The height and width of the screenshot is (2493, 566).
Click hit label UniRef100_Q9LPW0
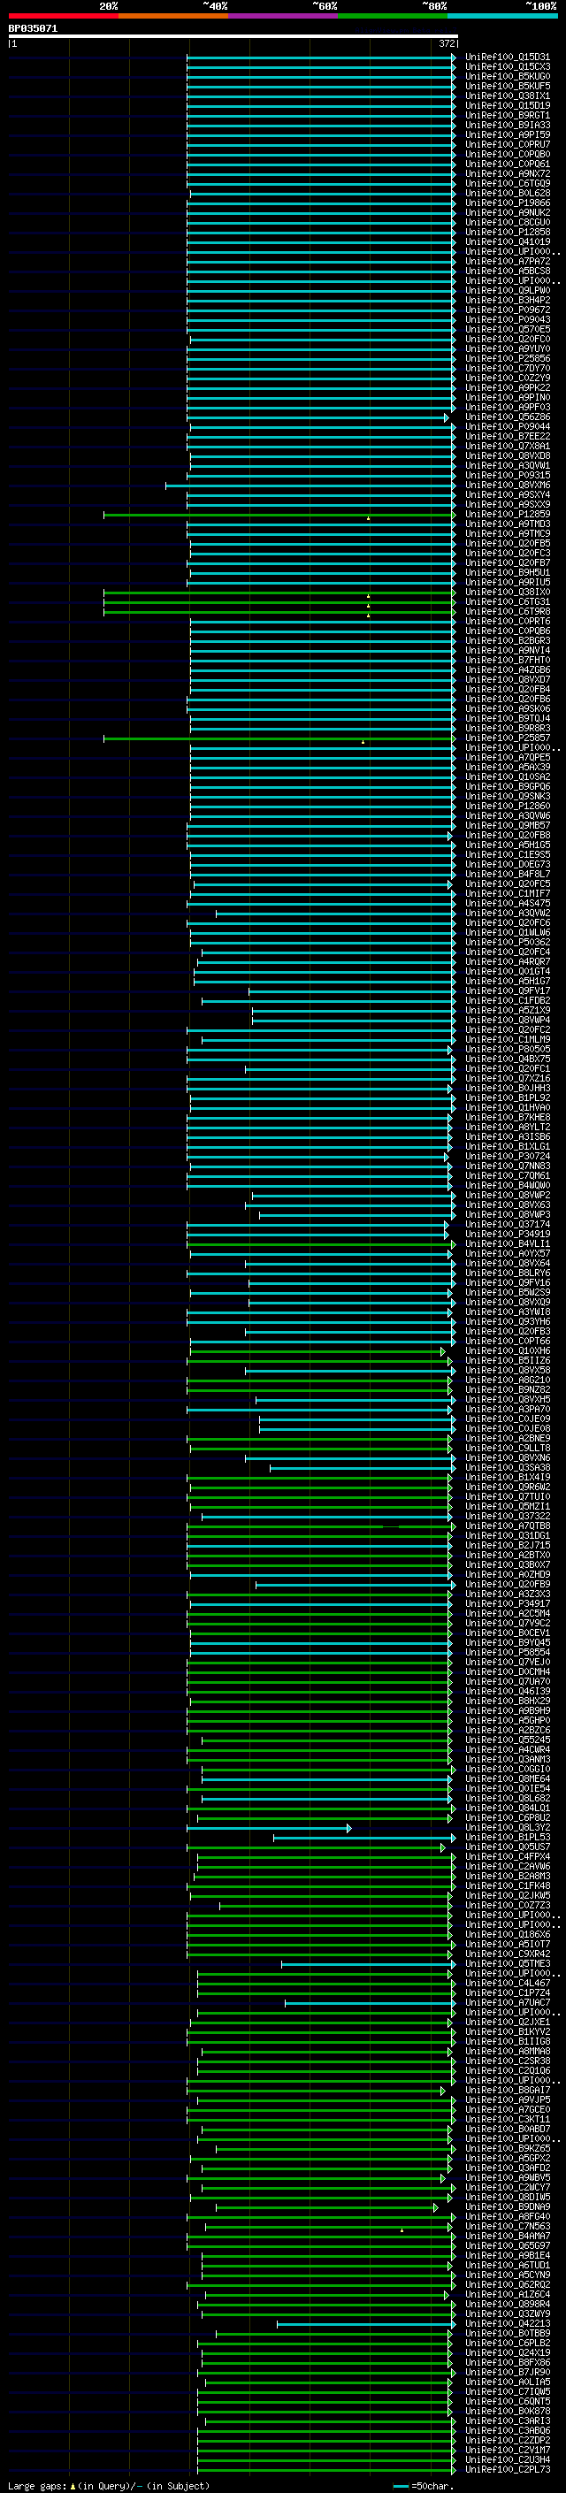508,290
